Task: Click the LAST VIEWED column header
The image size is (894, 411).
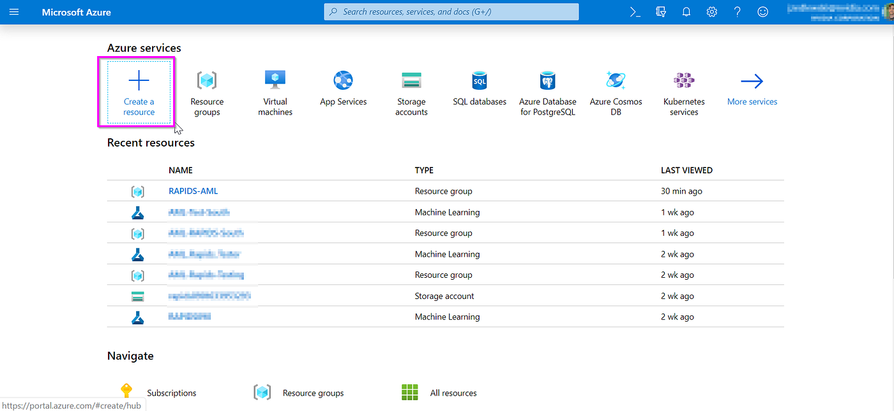Action: click(686, 170)
